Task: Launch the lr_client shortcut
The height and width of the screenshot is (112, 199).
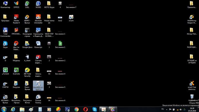Action: click(27, 58)
